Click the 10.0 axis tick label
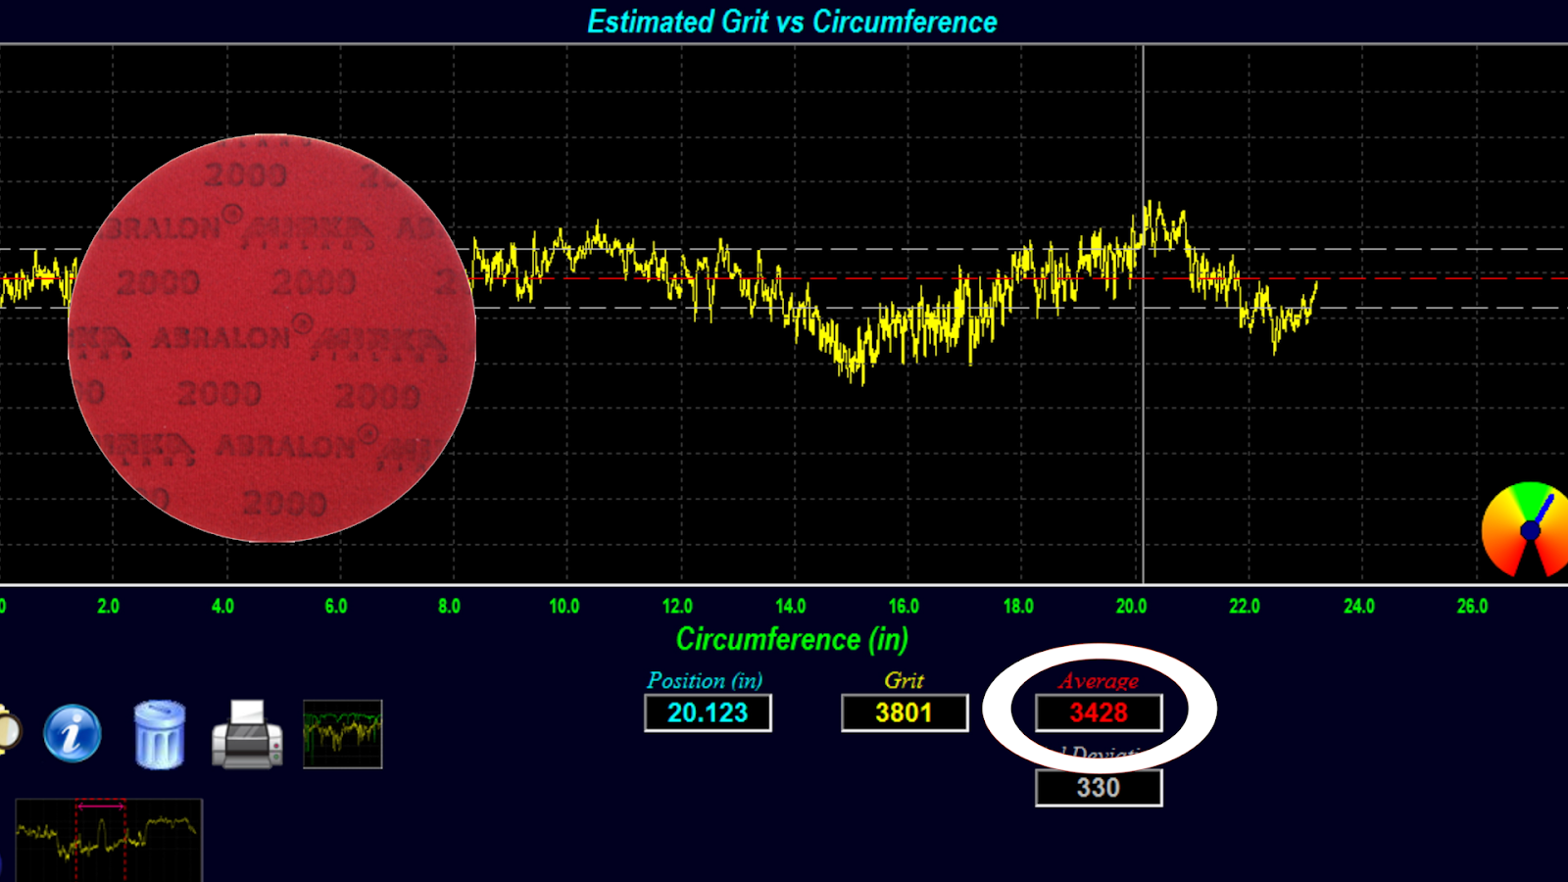The height and width of the screenshot is (882, 1568). click(563, 606)
